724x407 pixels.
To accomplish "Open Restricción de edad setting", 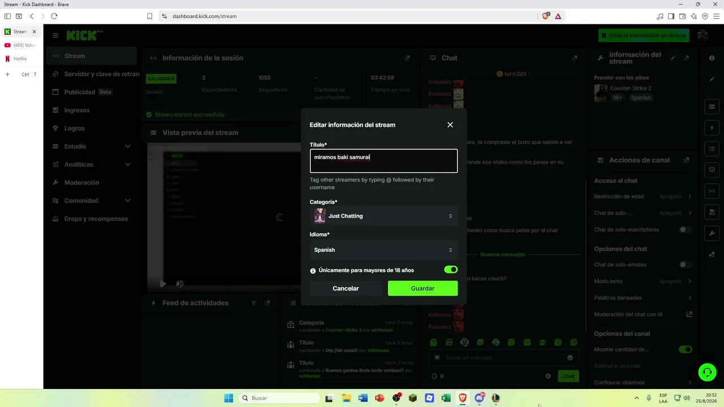I will 643,197.
